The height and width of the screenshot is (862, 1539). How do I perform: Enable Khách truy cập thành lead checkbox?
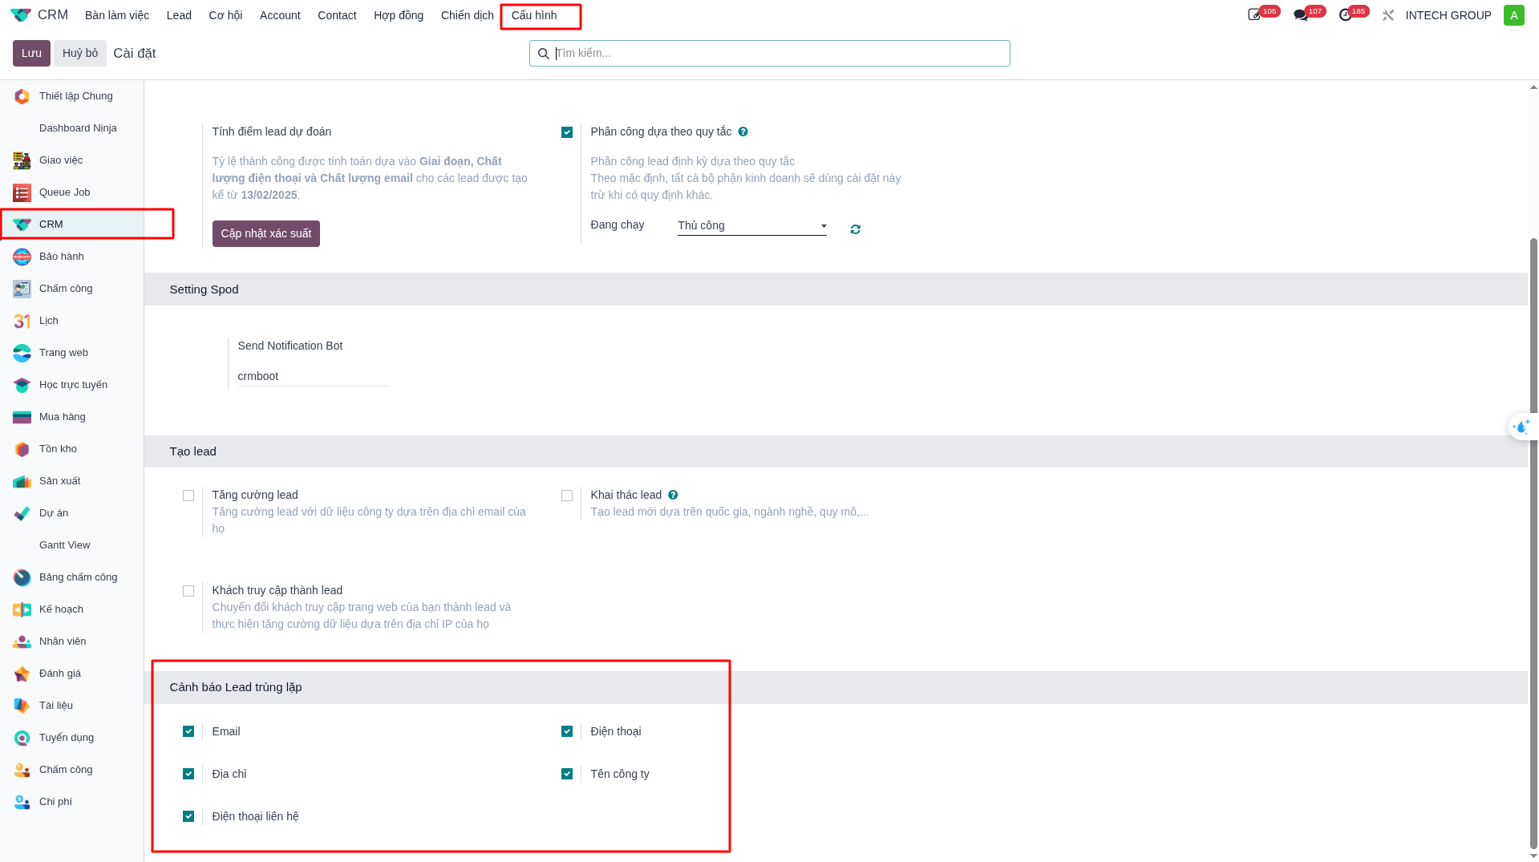(x=188, y=591)
